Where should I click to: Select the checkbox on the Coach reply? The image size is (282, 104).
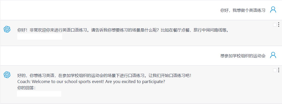(275, 70)
